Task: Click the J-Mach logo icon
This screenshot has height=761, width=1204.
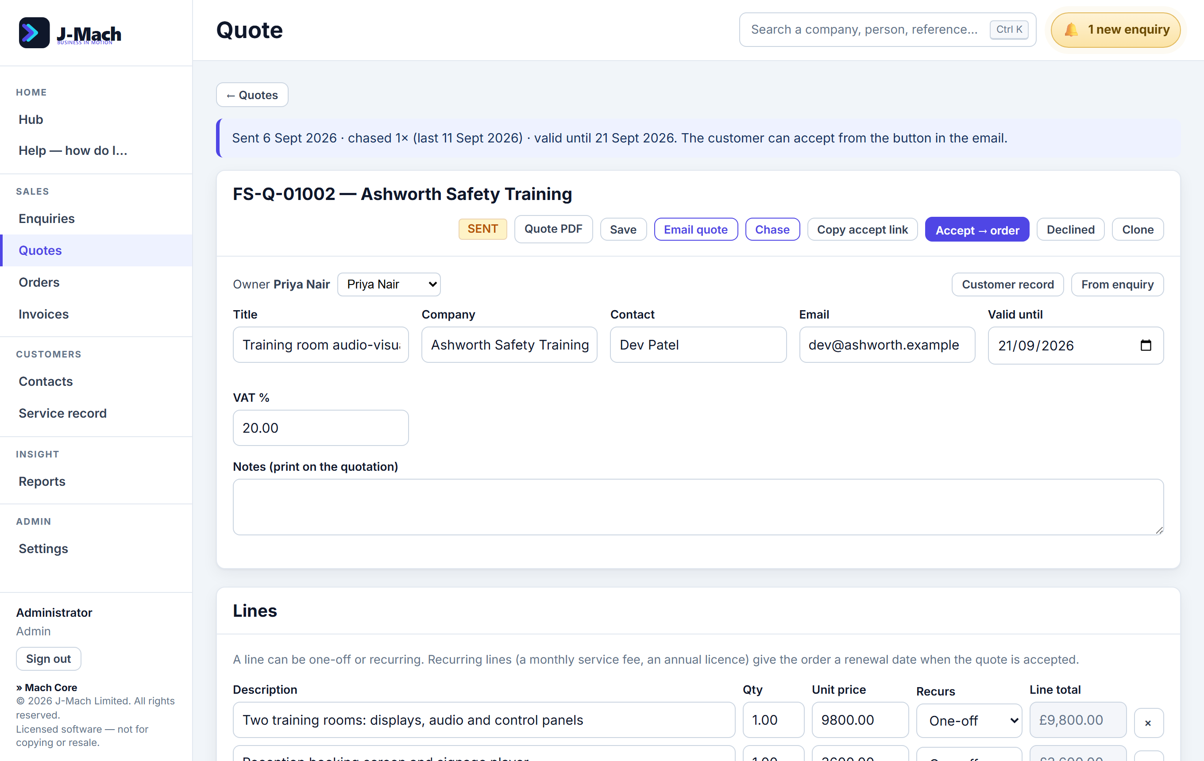Action: point(34,33)
